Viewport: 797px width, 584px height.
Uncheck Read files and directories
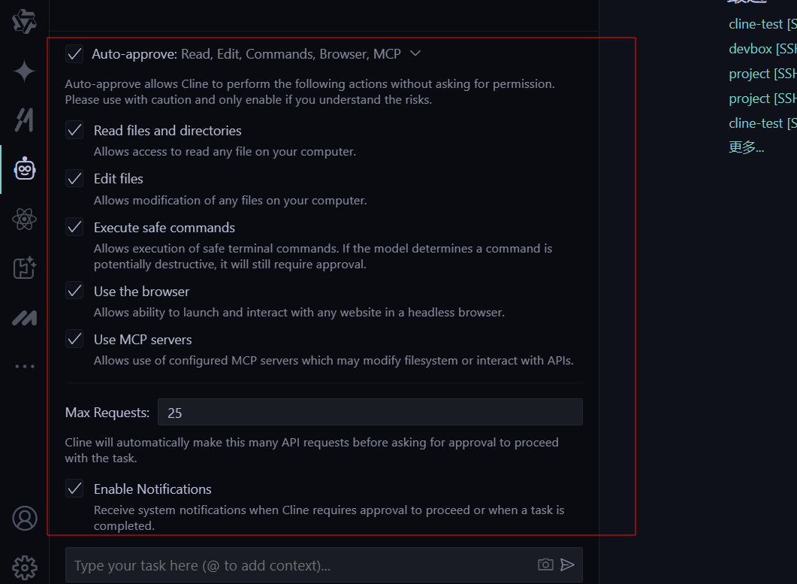pos(74,131)
